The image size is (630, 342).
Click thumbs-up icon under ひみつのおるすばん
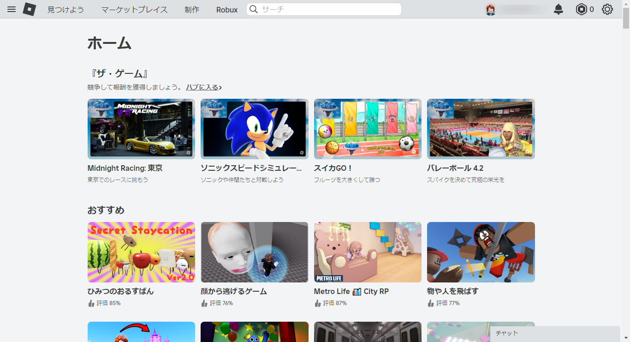pyautogui.click(x=91, y=303)
